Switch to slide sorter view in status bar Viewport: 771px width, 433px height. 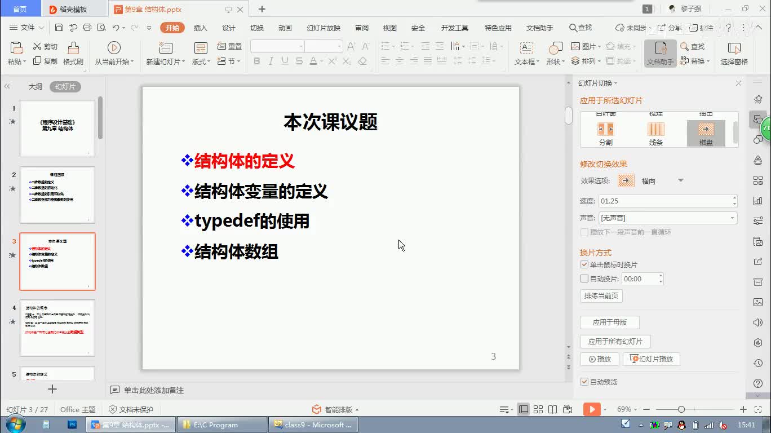[x=538, y=409]
